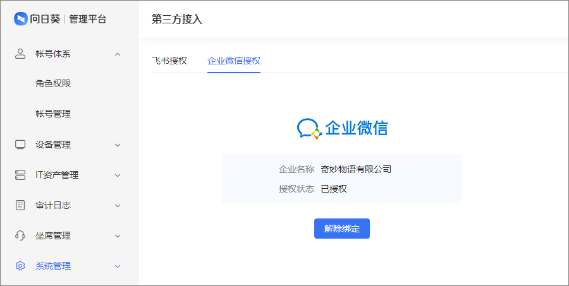Open the 审计日志 menu label
Image resolution: width=569 pixels, height=286 pixels.
53,205
